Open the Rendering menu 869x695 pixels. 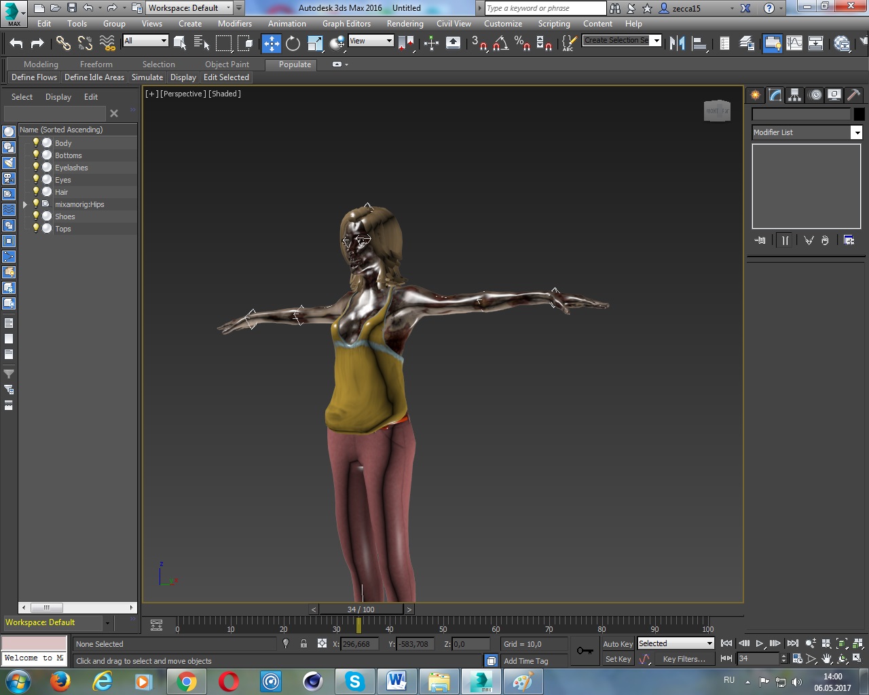(405, 24)
